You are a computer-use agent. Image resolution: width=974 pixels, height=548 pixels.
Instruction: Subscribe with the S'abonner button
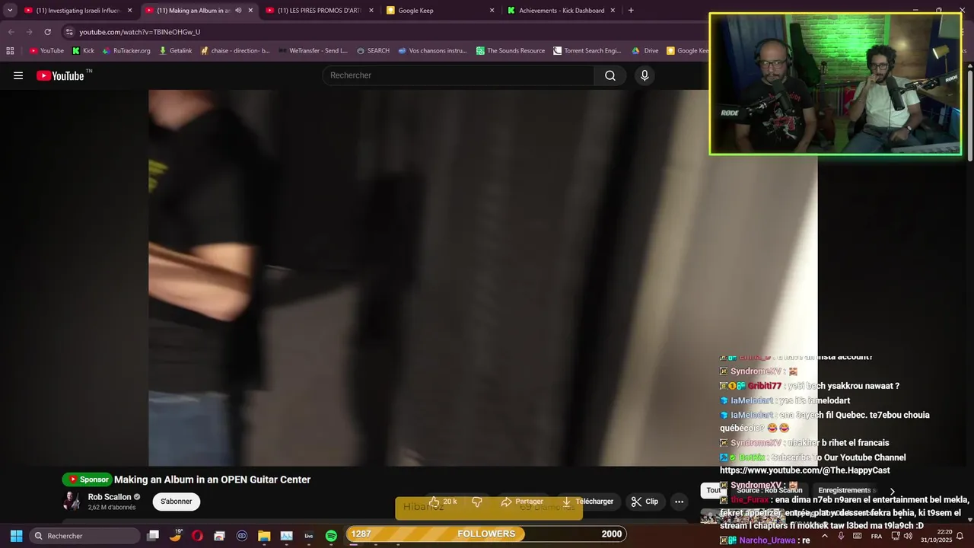pyautogui.click(x=177, y=502)
